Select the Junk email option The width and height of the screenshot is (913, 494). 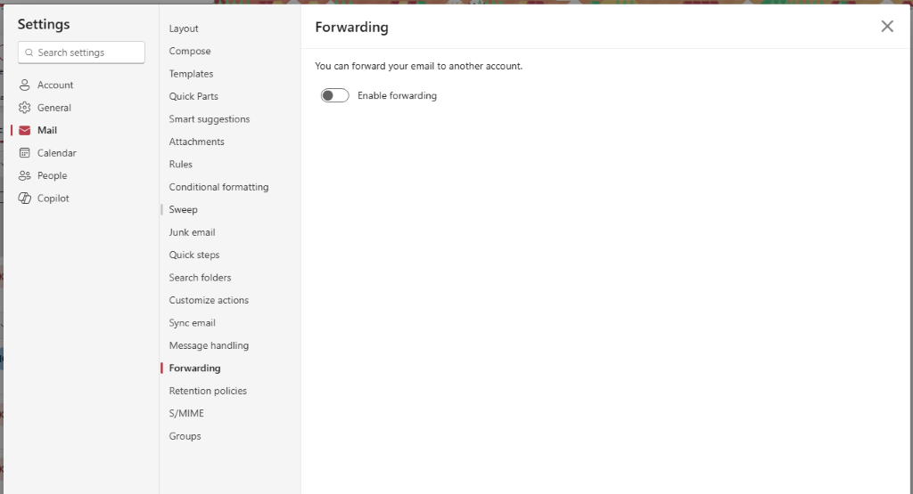pos(193,232)
